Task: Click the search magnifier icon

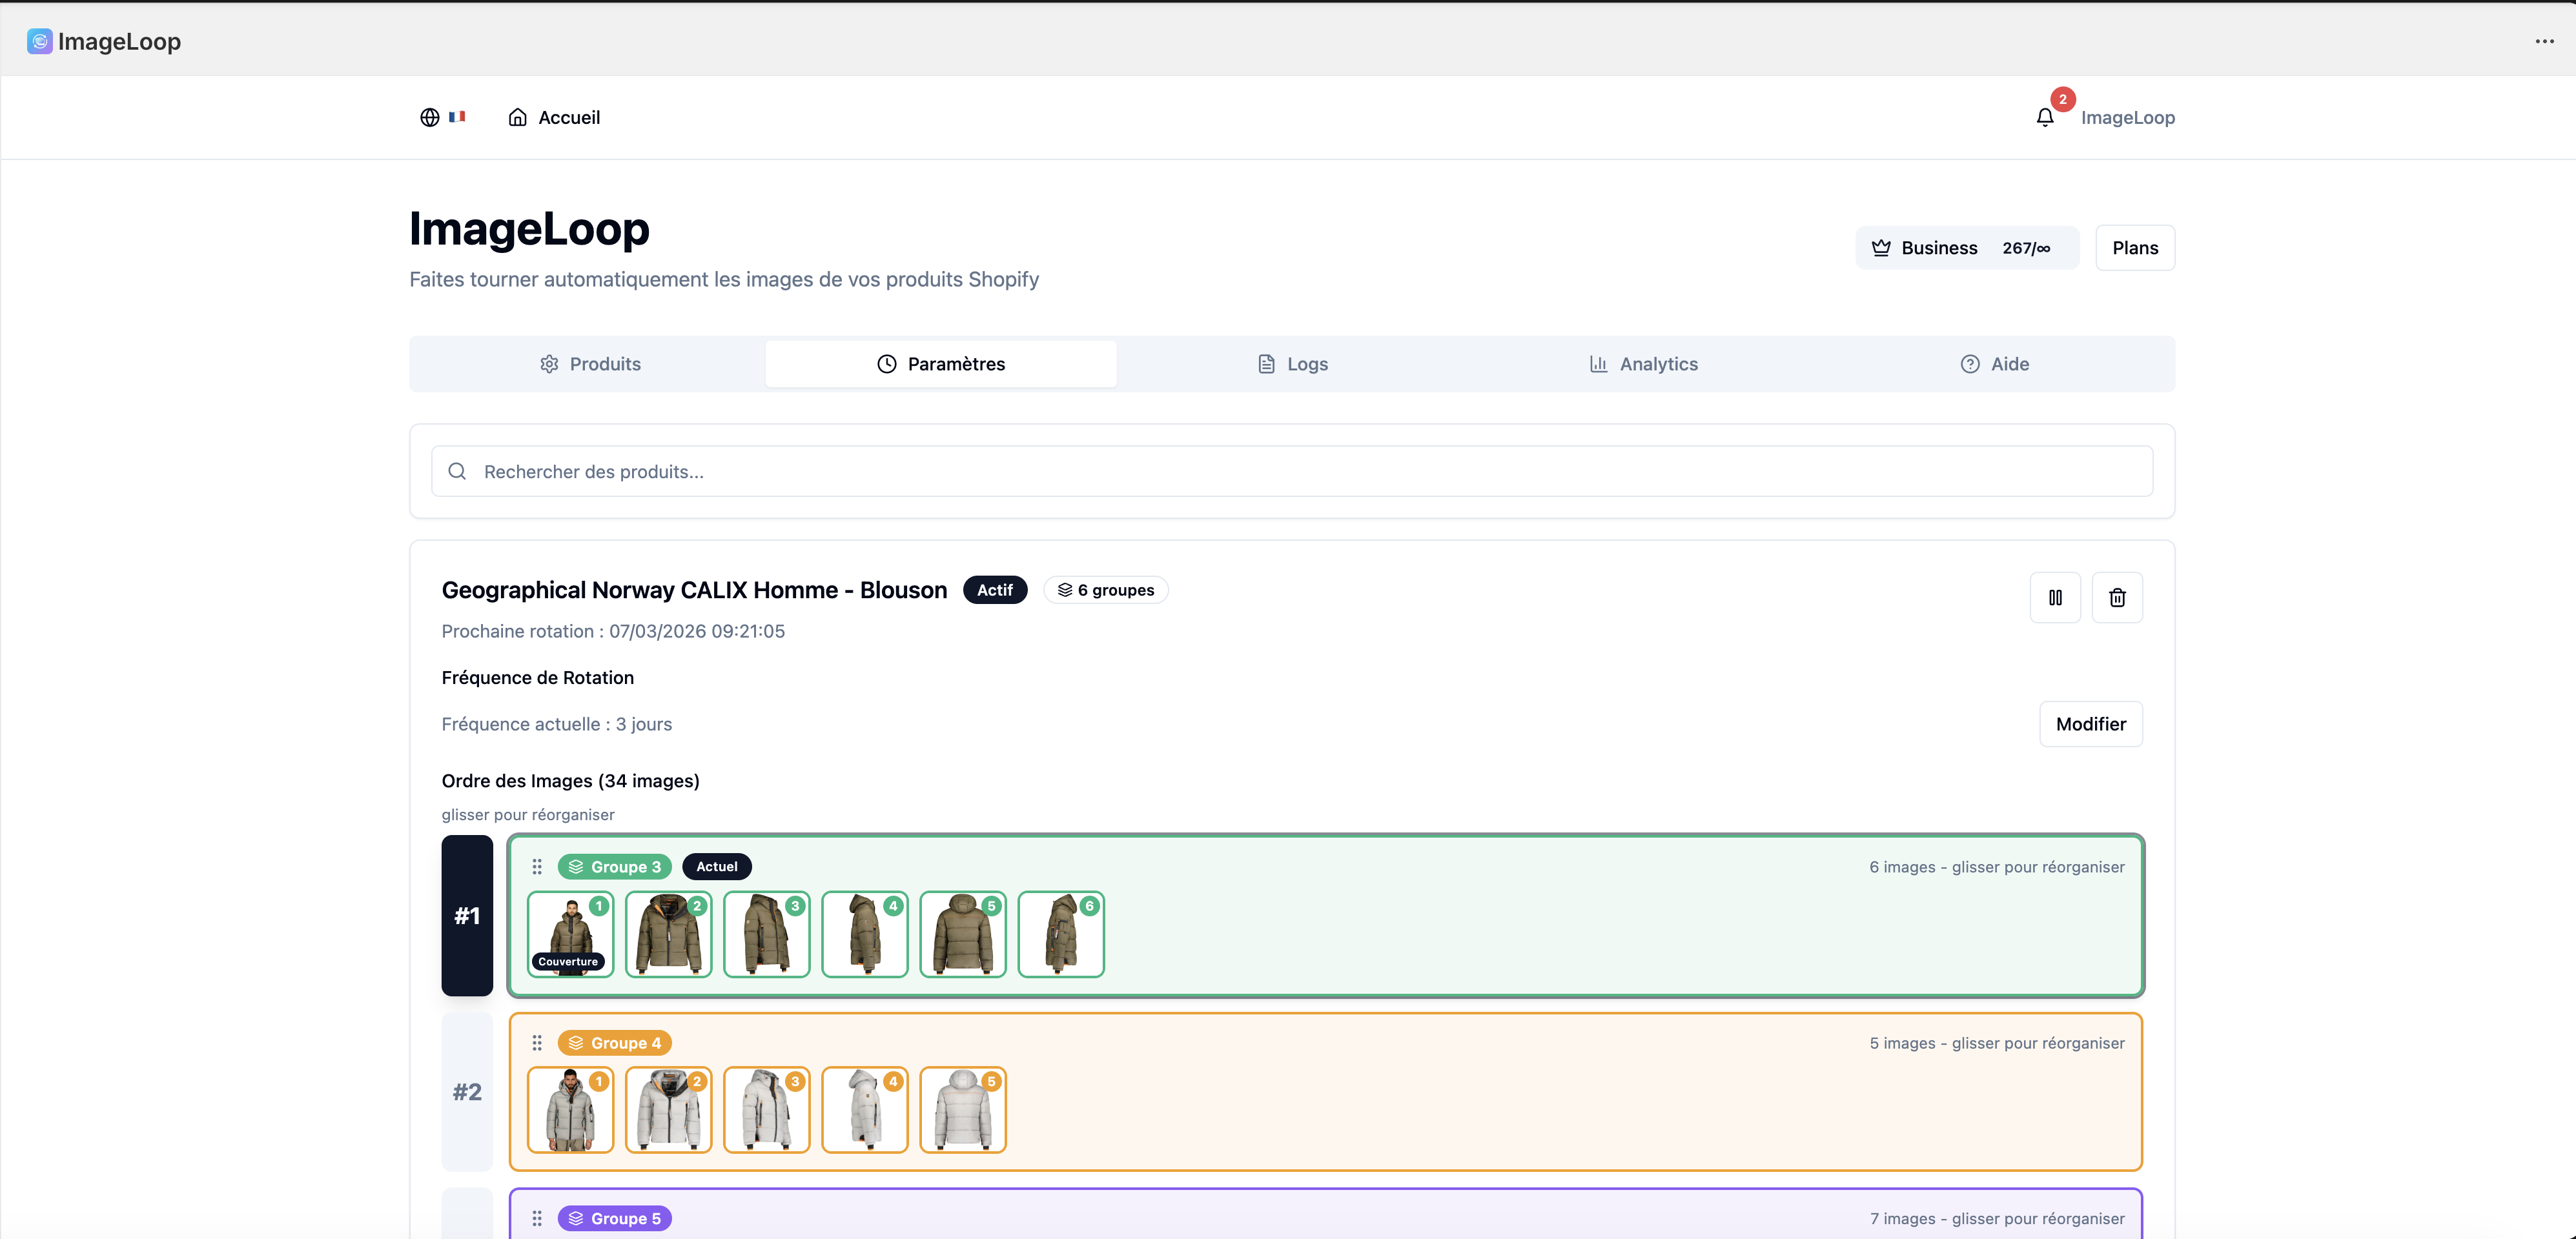Action: point(457,472)
